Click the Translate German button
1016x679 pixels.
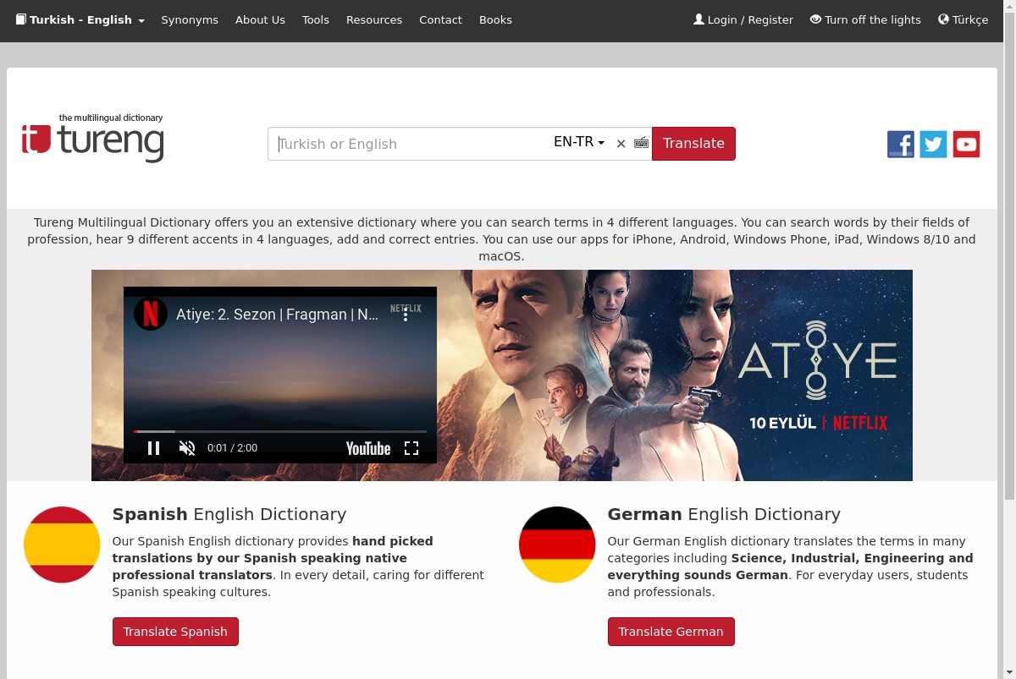(x=671, y=632)
